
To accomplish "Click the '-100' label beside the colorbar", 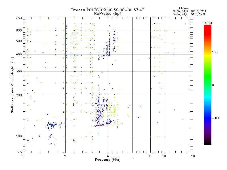I will point(216,118).
